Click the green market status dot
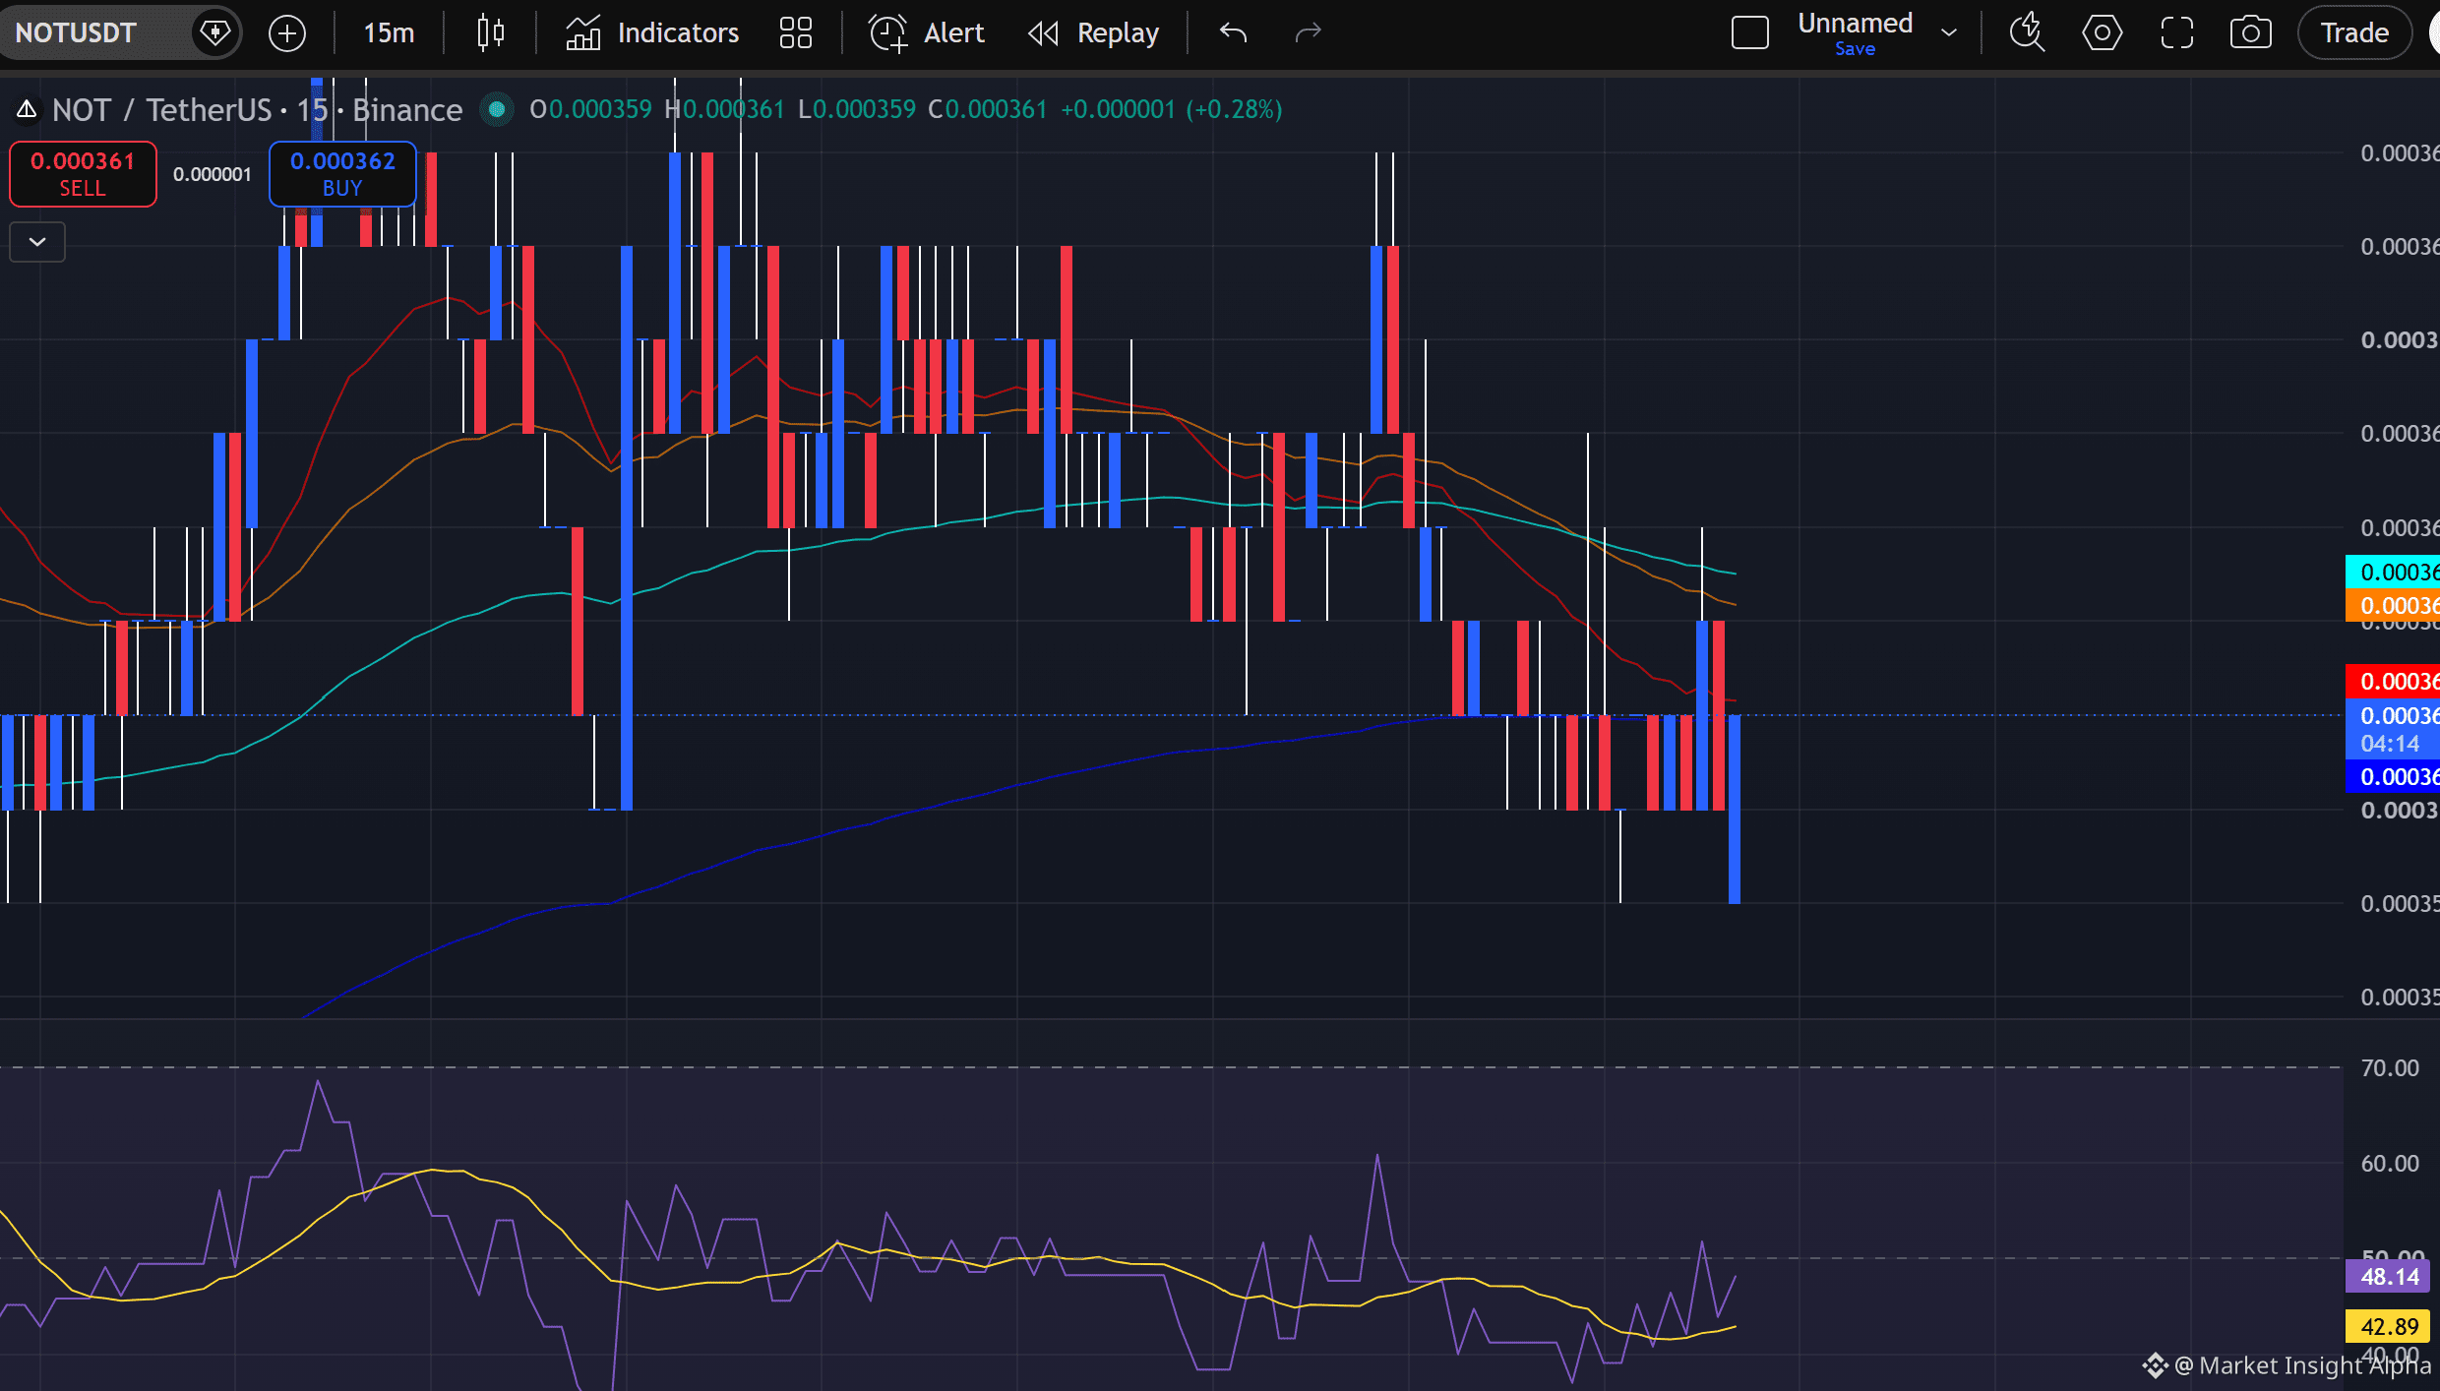 click(x=497, y=109)
